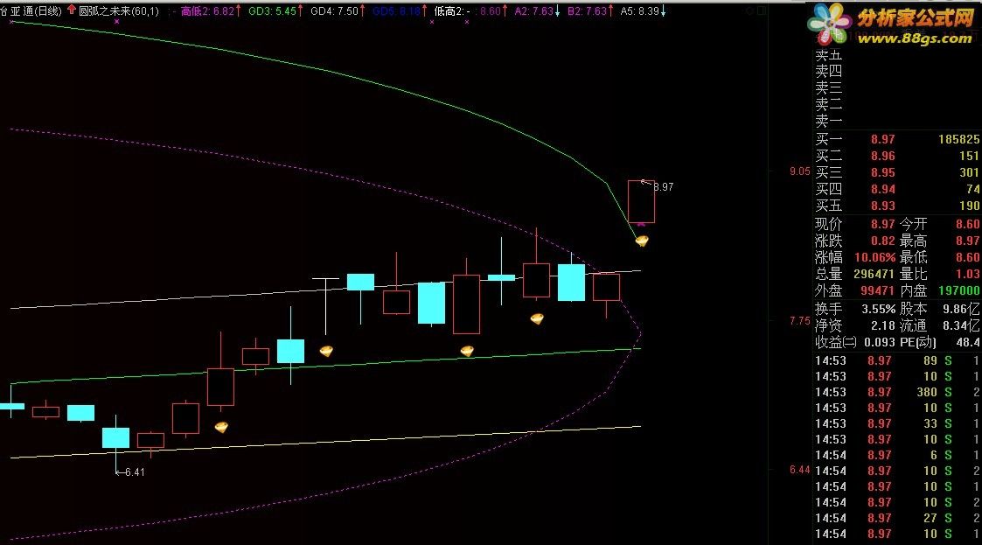The image size is (982, 545).
Task: Click the 卖一 ask level label
Action: (x=829, y=120)
